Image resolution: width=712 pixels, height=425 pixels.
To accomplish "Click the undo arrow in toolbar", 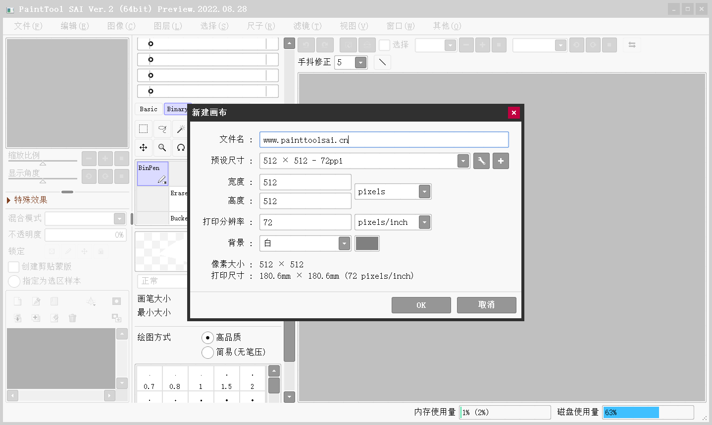I will point(306,45).
